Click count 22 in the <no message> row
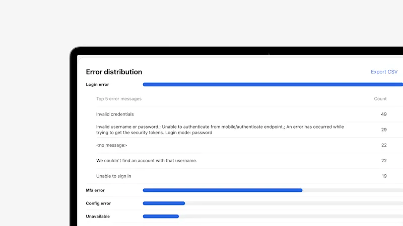This screenshot has height=226, width=403. pos(384,145)
